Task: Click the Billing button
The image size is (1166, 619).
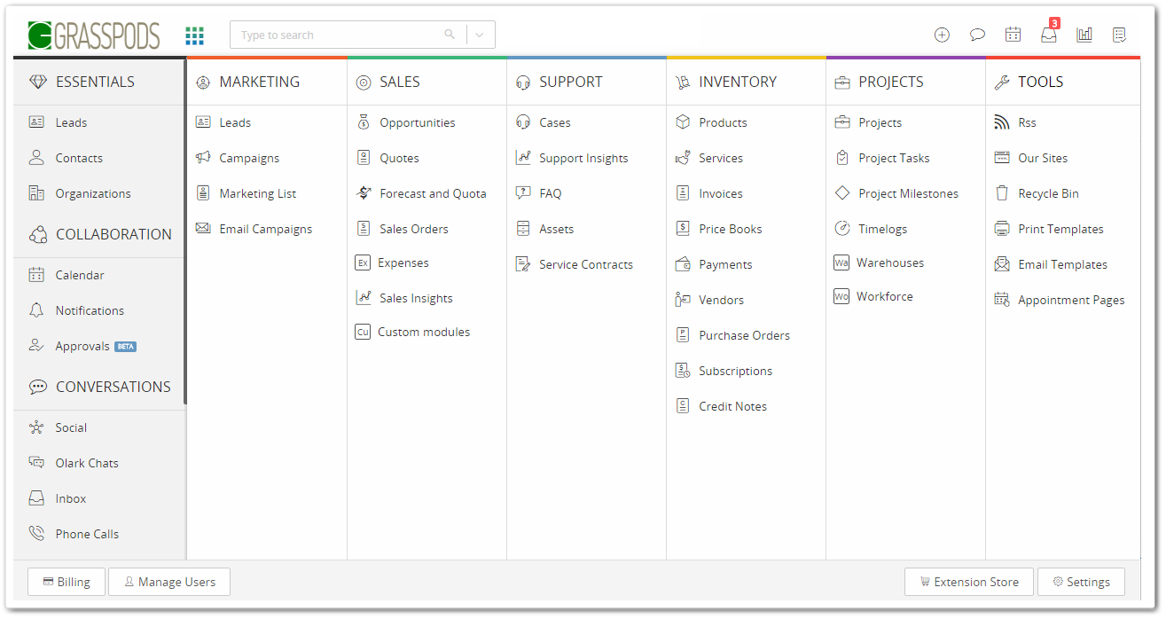Action: (x=67, y=582)
